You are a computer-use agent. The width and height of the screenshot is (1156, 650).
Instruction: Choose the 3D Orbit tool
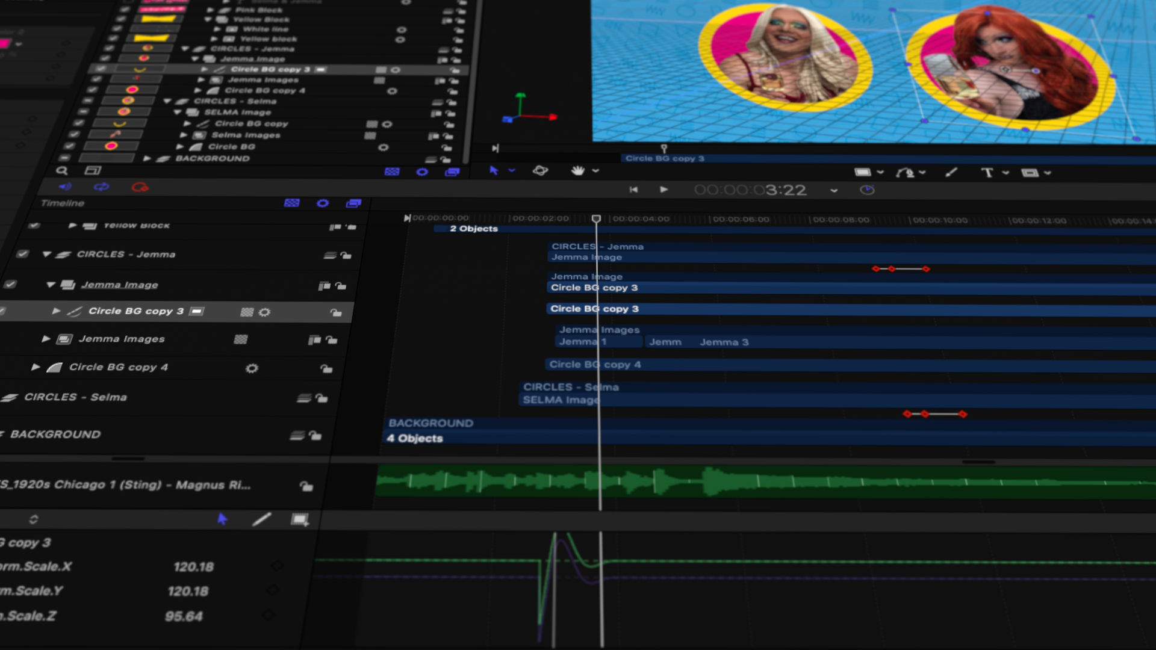(x=540, y=171)
